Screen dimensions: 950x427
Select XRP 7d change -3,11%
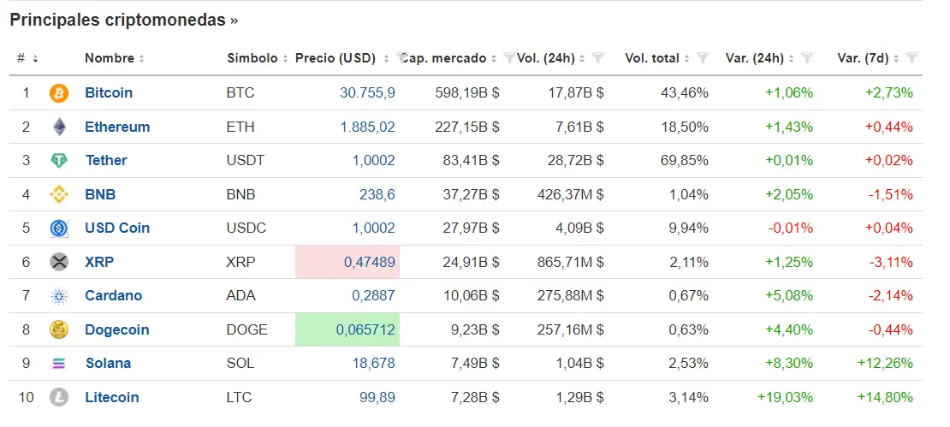pyautogui.click(x=891, y=262)
